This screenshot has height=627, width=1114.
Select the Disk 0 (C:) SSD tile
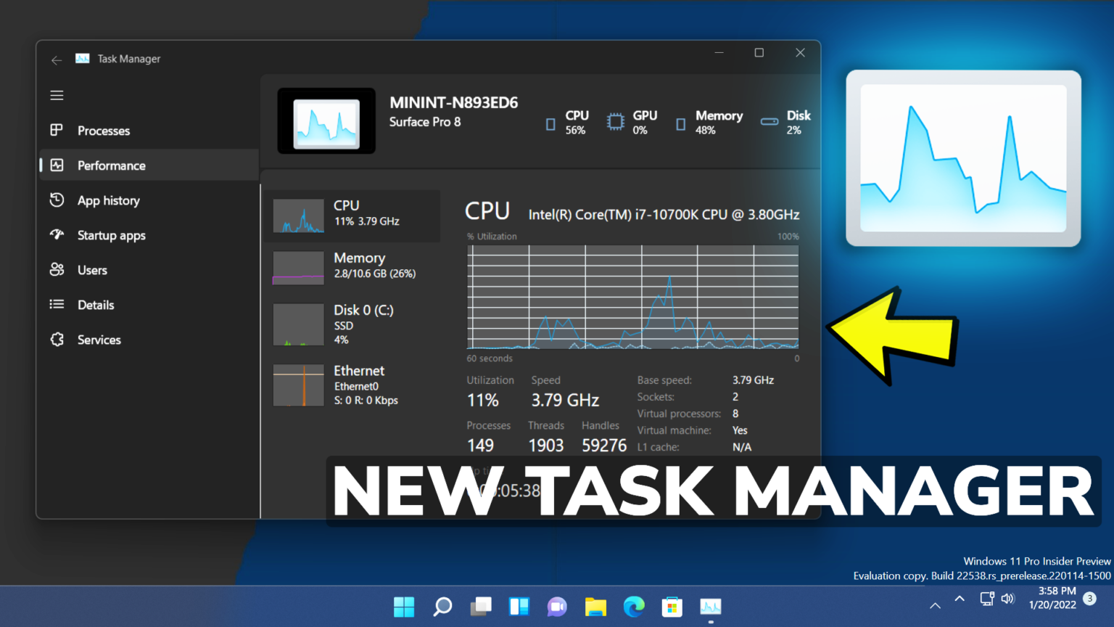[355, 324]
